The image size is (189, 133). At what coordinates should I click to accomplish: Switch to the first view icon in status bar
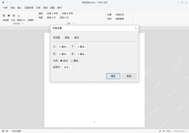160,131
